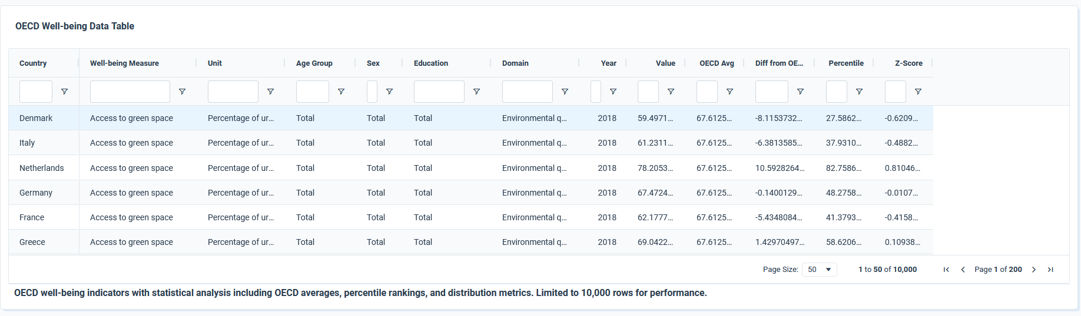Open the Age Group filter icon

(x=341, y=92)
